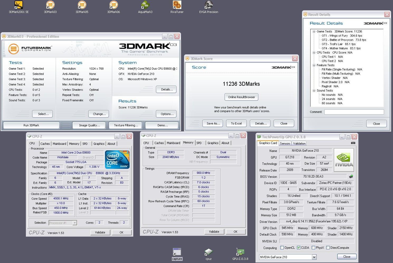Select the Pixel Shader 2.0 result row
Viewport: 393px width, 263px height.
click(335, 82)
